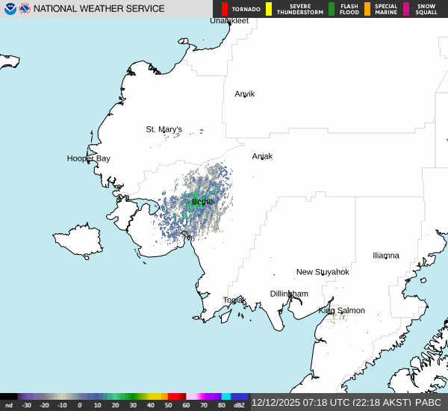Click the green Flash Flood legend swatch

pyautogui.click(x=332, y=9)
